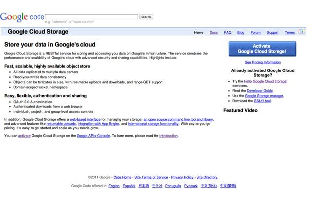
Task: Select 한국어 language link
Action: point(157,186)
